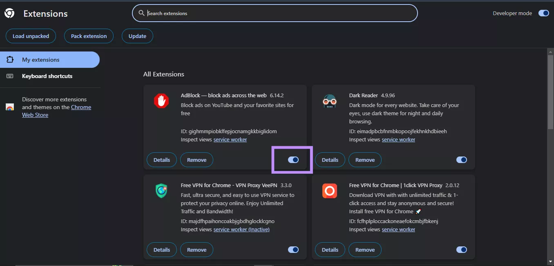Inspect 1click VPN service worker link
Screen dimensions: 554x266
pos(398,229)
